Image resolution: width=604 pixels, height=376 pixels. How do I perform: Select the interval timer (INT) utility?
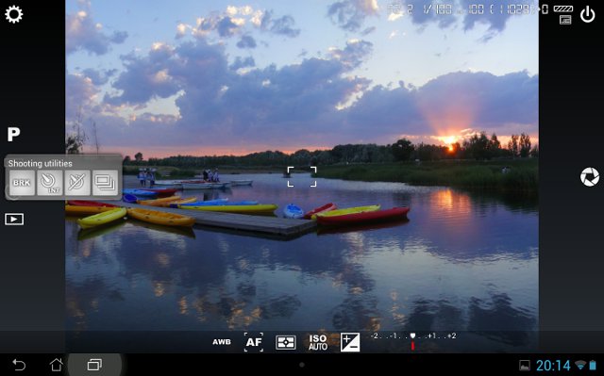50,183
